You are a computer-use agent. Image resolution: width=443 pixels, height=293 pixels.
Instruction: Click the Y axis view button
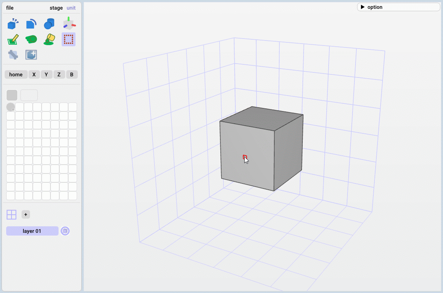[x=46, y=74]
